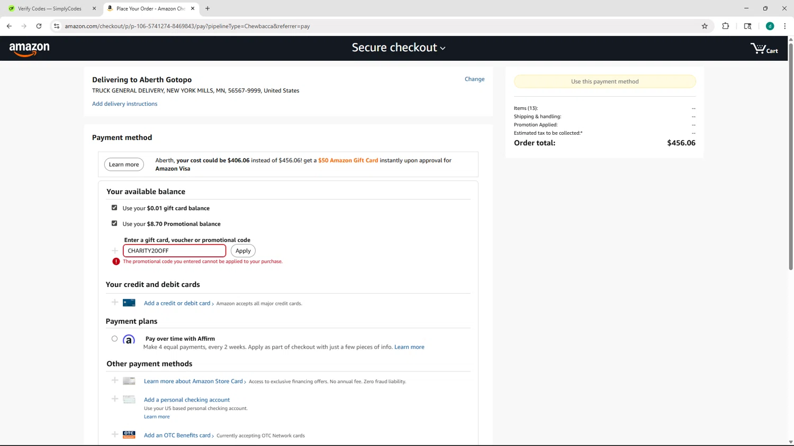Bookmark this page with the star icon
Viewport: 794px width, 446px height.
705,26
